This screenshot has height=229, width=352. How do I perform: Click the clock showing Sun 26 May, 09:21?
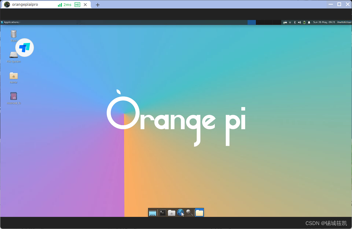[324, 22]
